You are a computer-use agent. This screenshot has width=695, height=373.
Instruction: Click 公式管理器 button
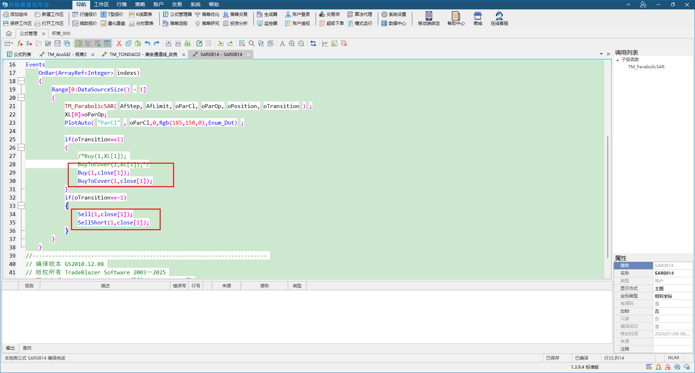tap(177, 14)
